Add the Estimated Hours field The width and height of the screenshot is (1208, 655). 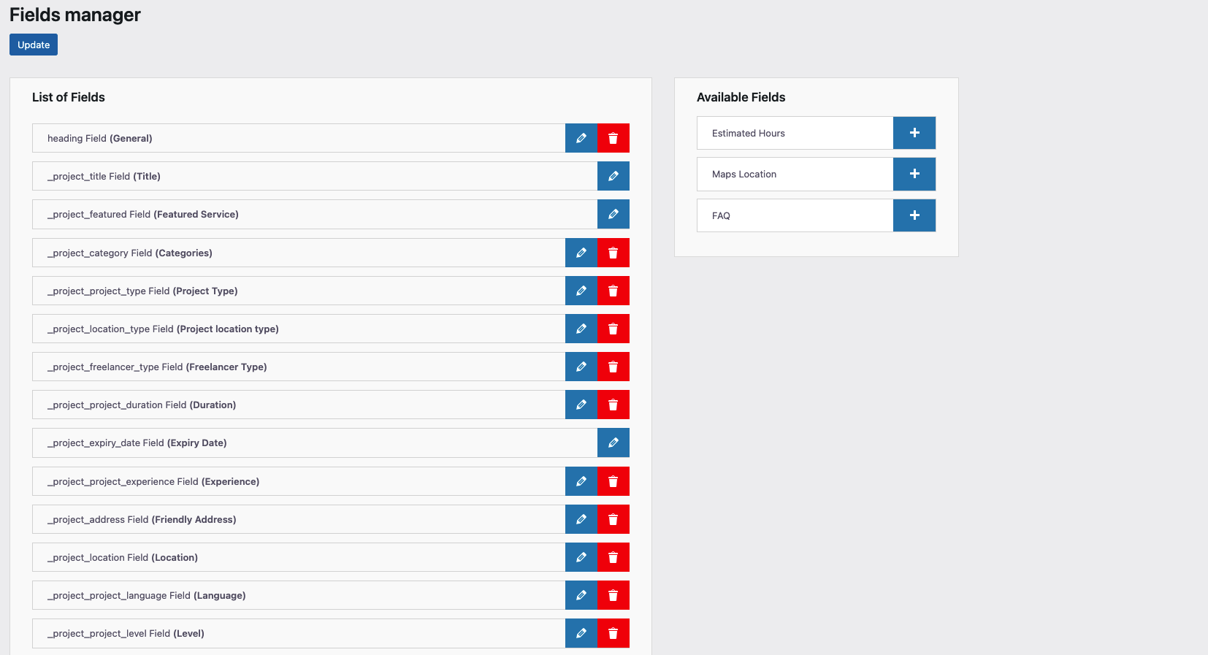[914, 133]
